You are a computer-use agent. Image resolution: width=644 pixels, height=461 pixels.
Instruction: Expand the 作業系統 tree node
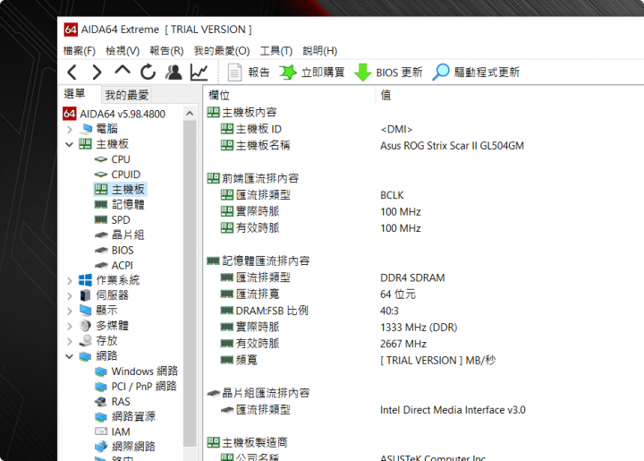coord(70,280)
